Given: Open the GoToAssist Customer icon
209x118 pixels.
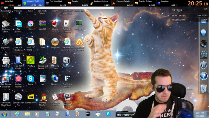Looking at the screenshot, I should click(x=79, y=42).
